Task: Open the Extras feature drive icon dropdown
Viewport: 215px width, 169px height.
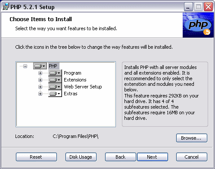Action: coord(55,94)
